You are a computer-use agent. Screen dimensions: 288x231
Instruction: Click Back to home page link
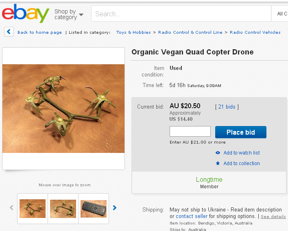coord(39,33)
